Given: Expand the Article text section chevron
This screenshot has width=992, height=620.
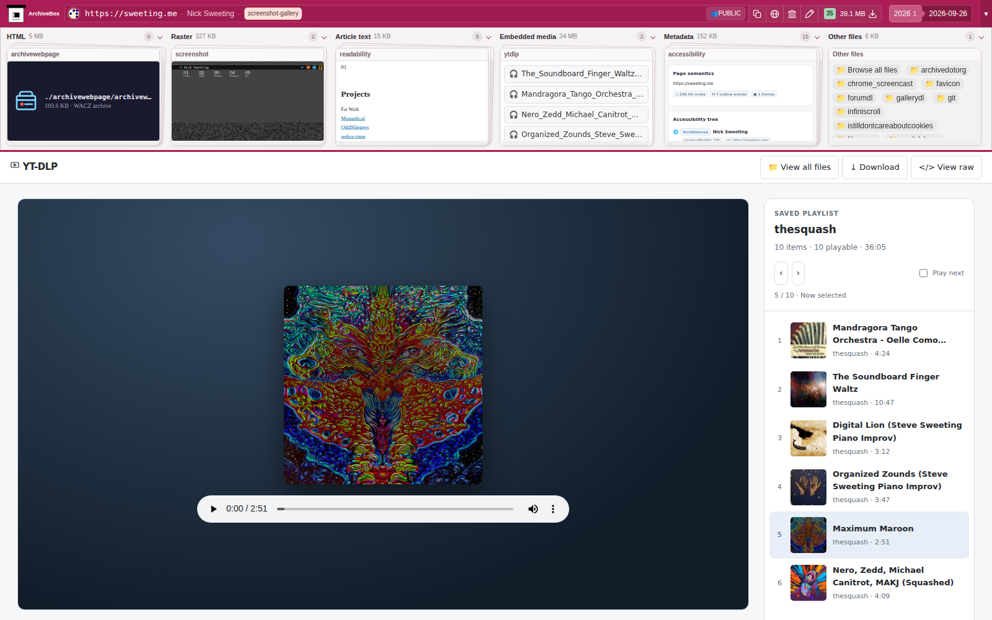Looking at the screenshot, I should tap(489, 37).
